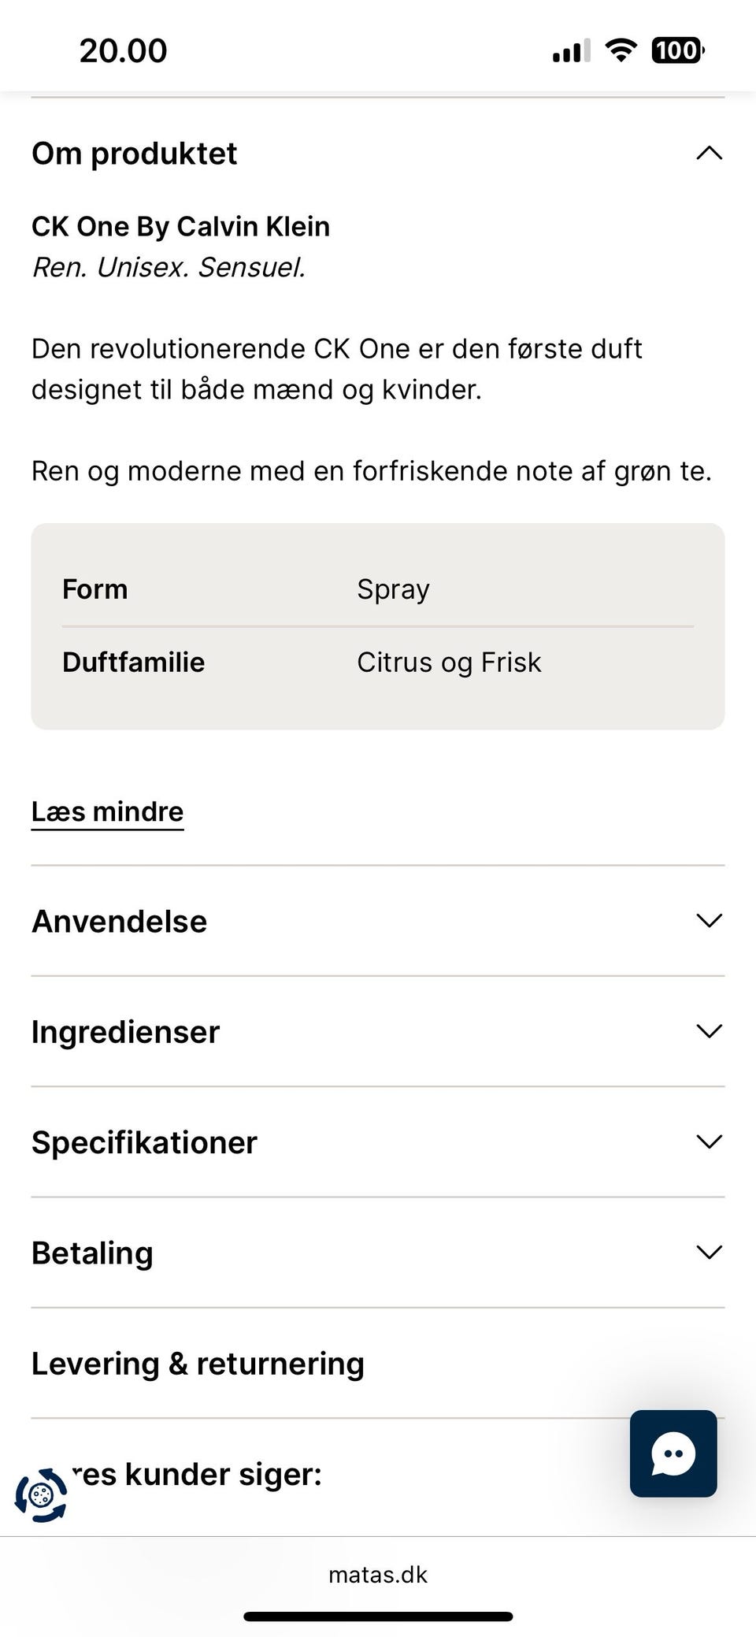
Task: Open the Levering & returnering section
Action: (198, 1364)
